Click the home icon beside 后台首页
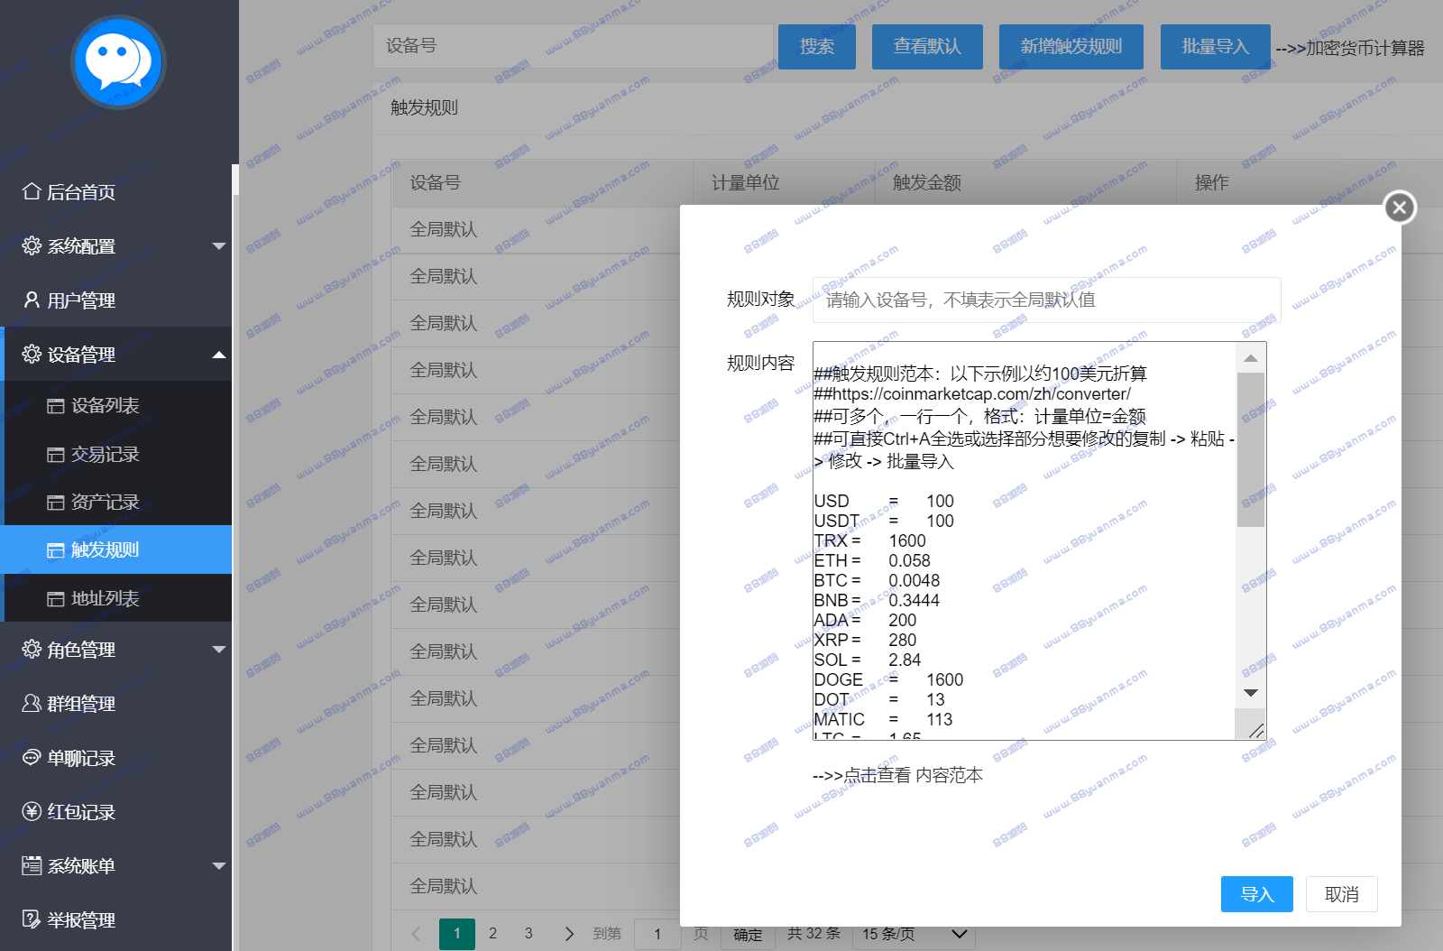The height and width of the screenshot is (951, 1443). coord(32,191)
